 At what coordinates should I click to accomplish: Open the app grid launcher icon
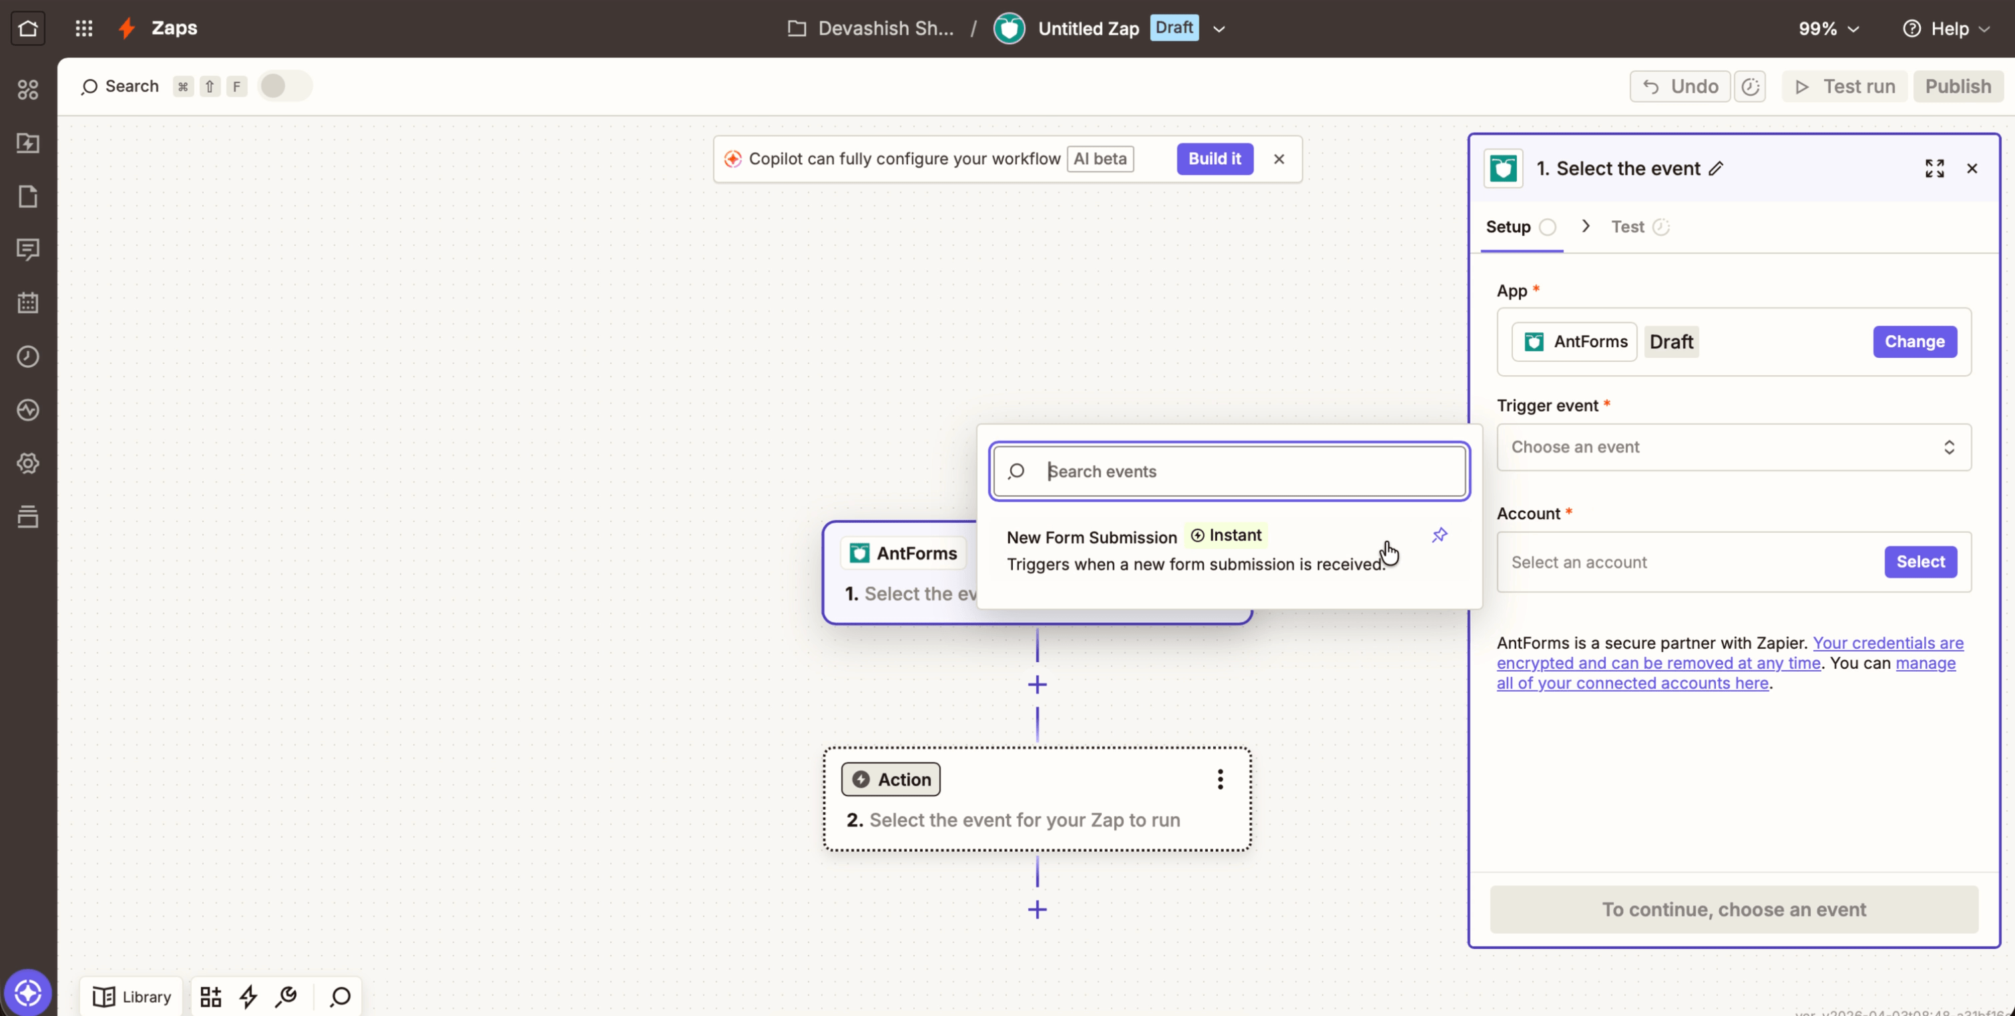pyautogui.click(x=83, y=28)
